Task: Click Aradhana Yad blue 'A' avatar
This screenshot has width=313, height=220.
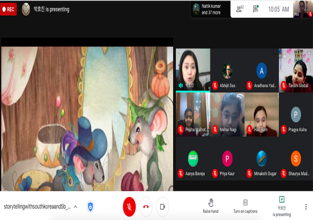Action: (262, 71)
